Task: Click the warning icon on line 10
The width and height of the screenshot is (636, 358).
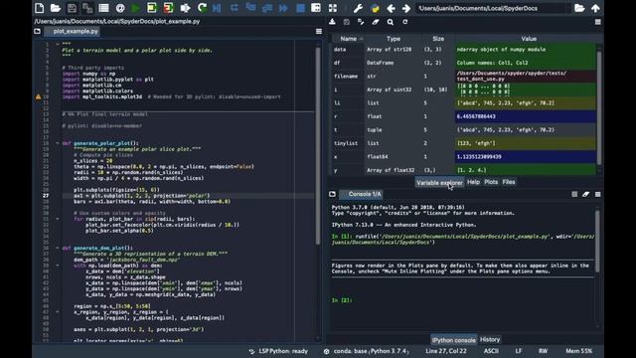Action: click(38, 97)
